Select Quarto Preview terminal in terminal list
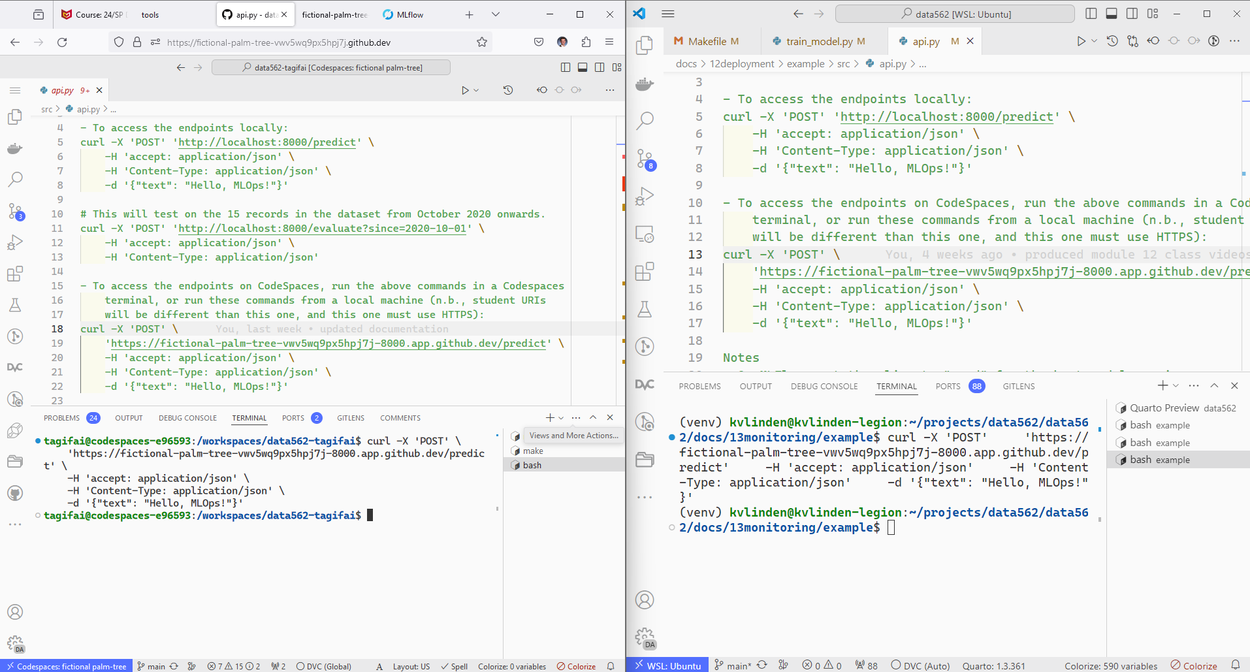The width and height of the screenshot is (1250, 672). tap(1164, 408)
